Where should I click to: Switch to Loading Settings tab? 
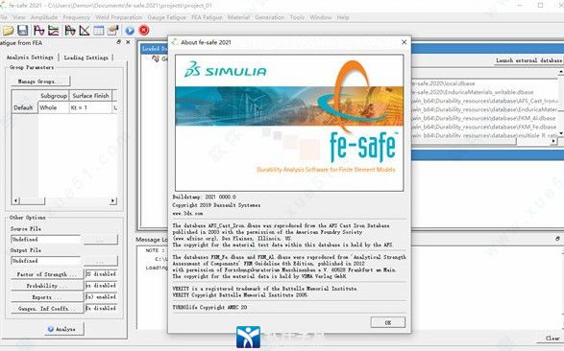[x=86, y=58]
